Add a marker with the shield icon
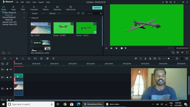The width and height of the screenshot is (190, 107). [x=140, y=59]
